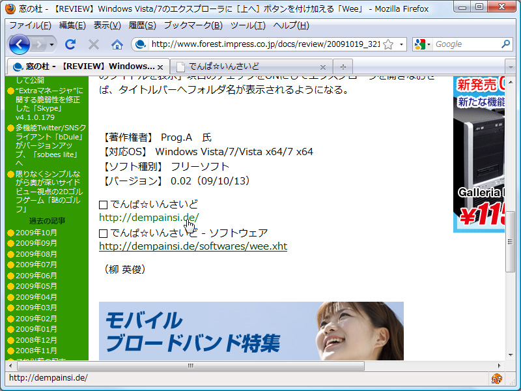Check the でんぱ☆いんさいど - ソフトウェア checkbox
Image resolution: width=521 pixels, height=391 pixels.
(103, 232)
